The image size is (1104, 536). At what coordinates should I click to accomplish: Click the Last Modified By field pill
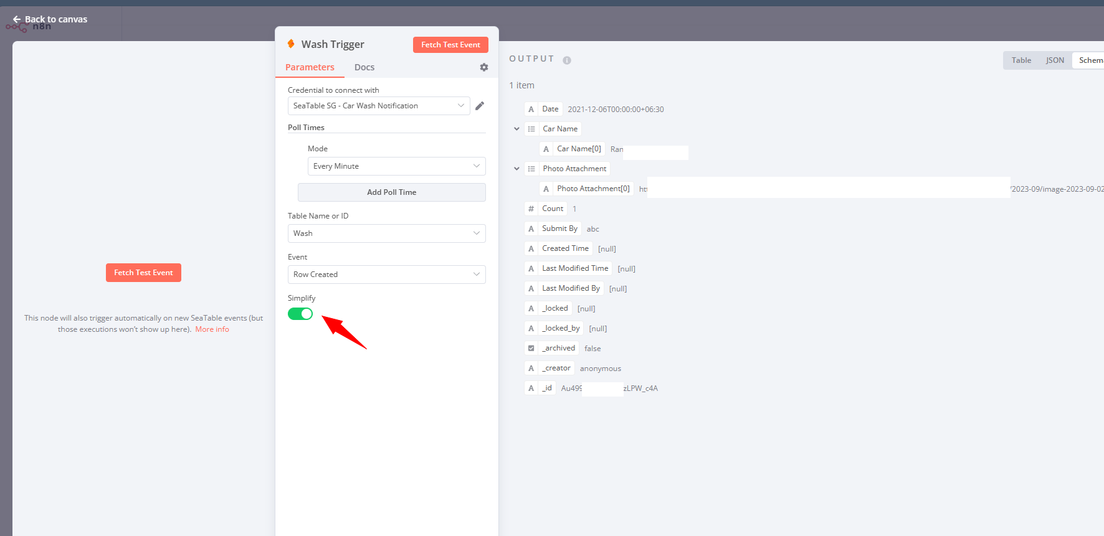pos(564,288)
